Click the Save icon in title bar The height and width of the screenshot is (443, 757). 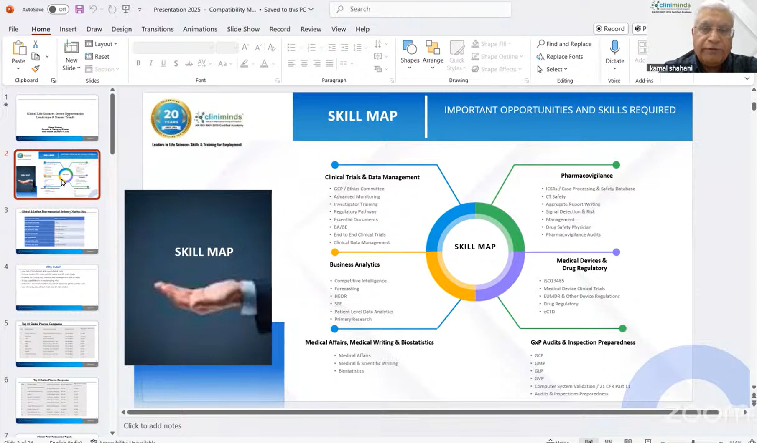(x=79, y=9)
